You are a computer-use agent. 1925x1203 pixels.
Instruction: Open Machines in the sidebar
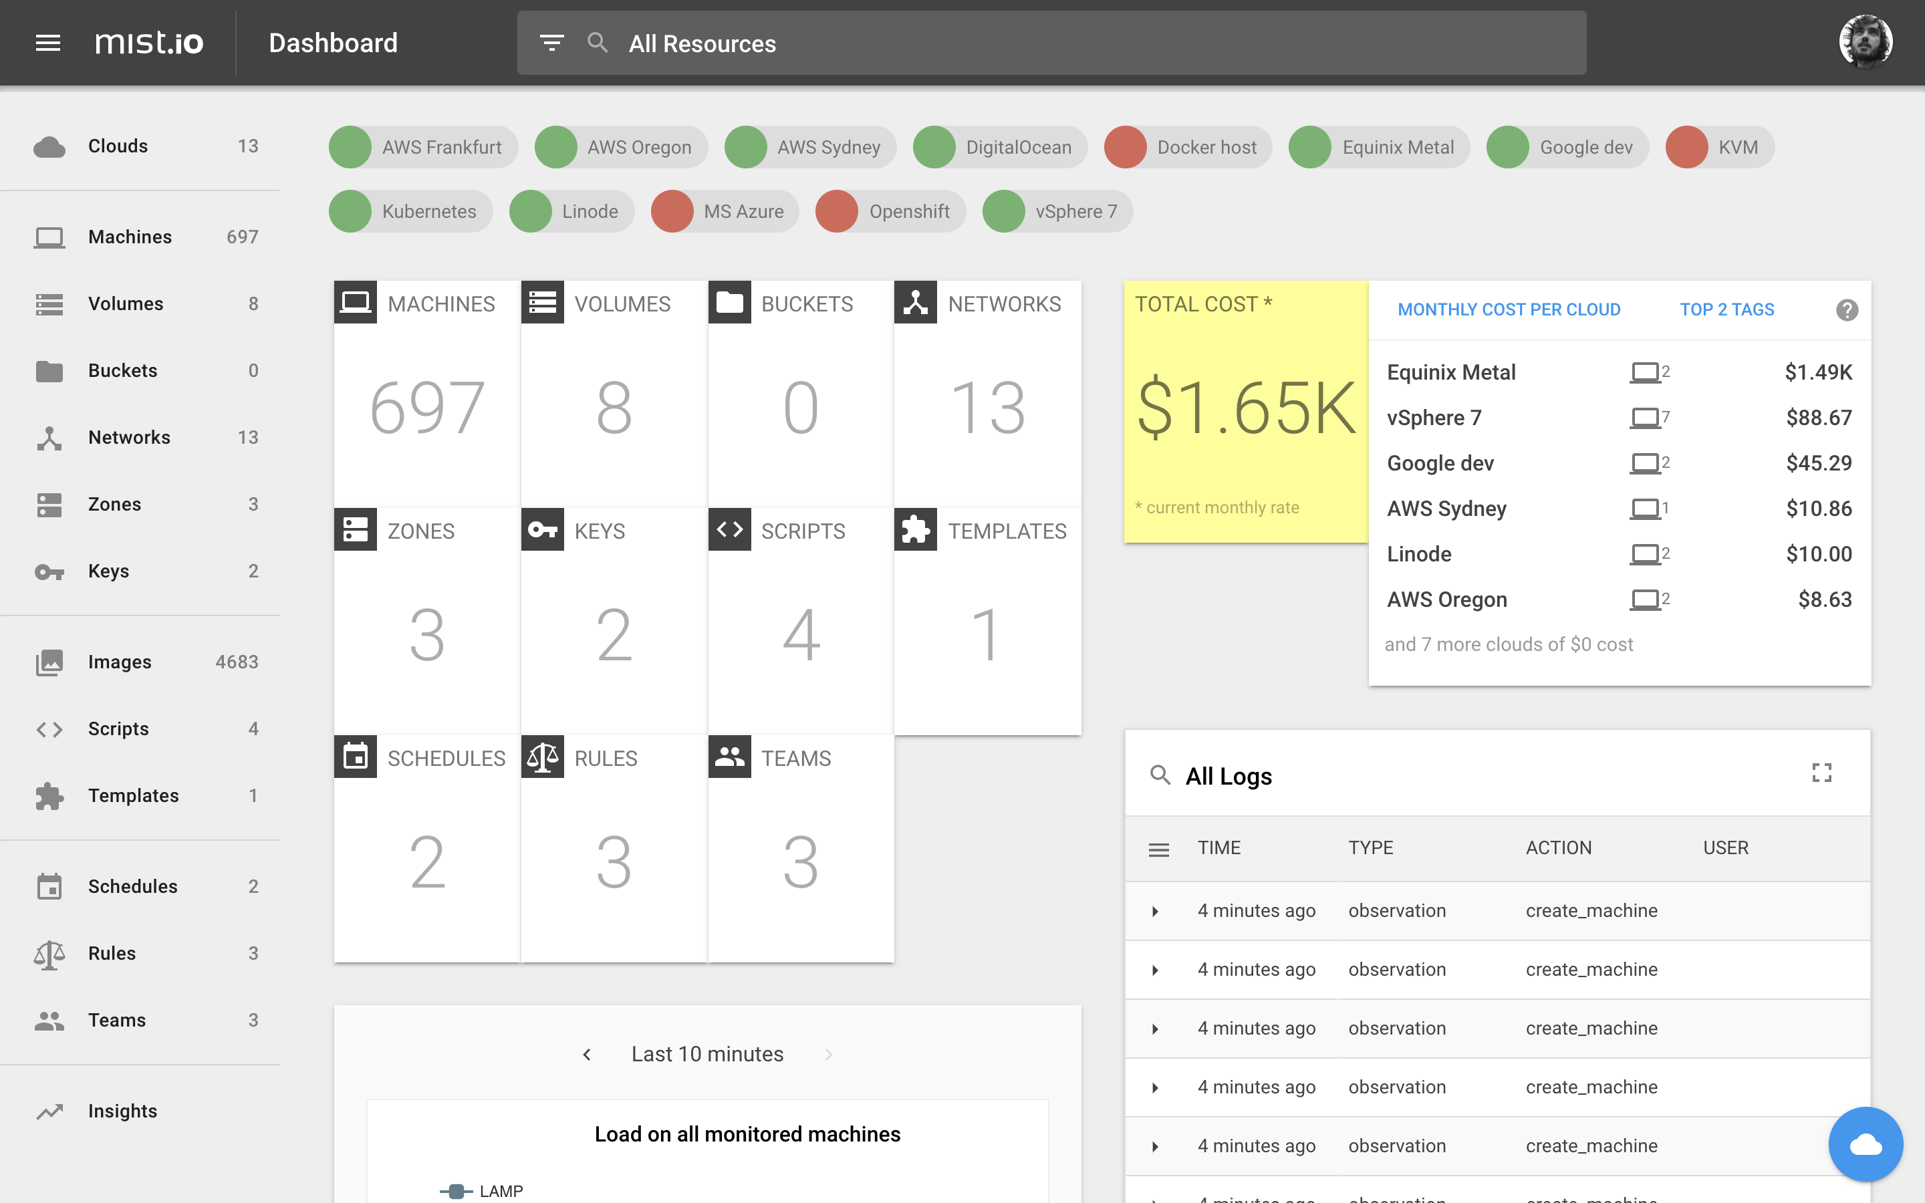point(140,237)
